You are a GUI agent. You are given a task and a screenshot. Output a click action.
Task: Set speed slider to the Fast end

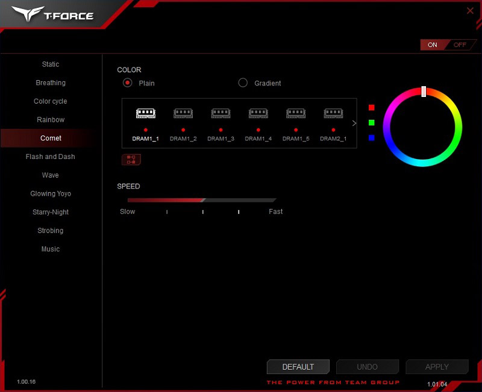pyautogui.click(x=275, y=201)
